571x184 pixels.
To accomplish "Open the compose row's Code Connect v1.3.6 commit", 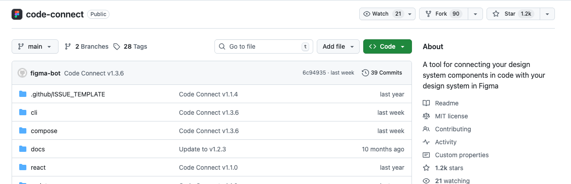I will 209,131.
